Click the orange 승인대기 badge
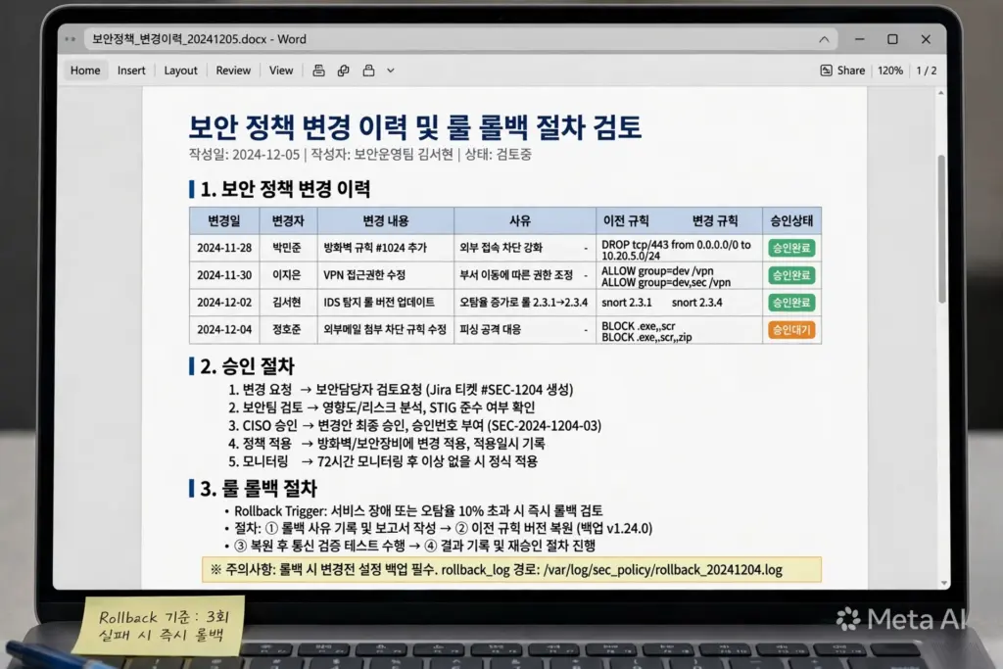 pyautogui.click(x=791, y=329)
